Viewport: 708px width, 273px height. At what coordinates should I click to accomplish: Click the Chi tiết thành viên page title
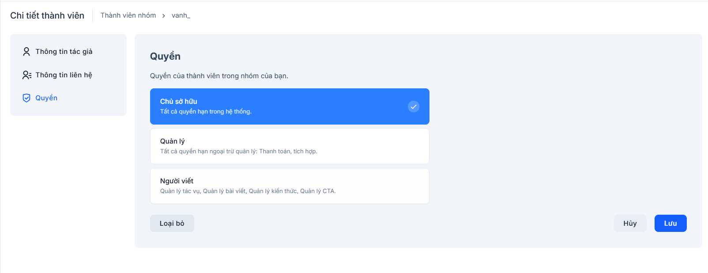[47, 15]
